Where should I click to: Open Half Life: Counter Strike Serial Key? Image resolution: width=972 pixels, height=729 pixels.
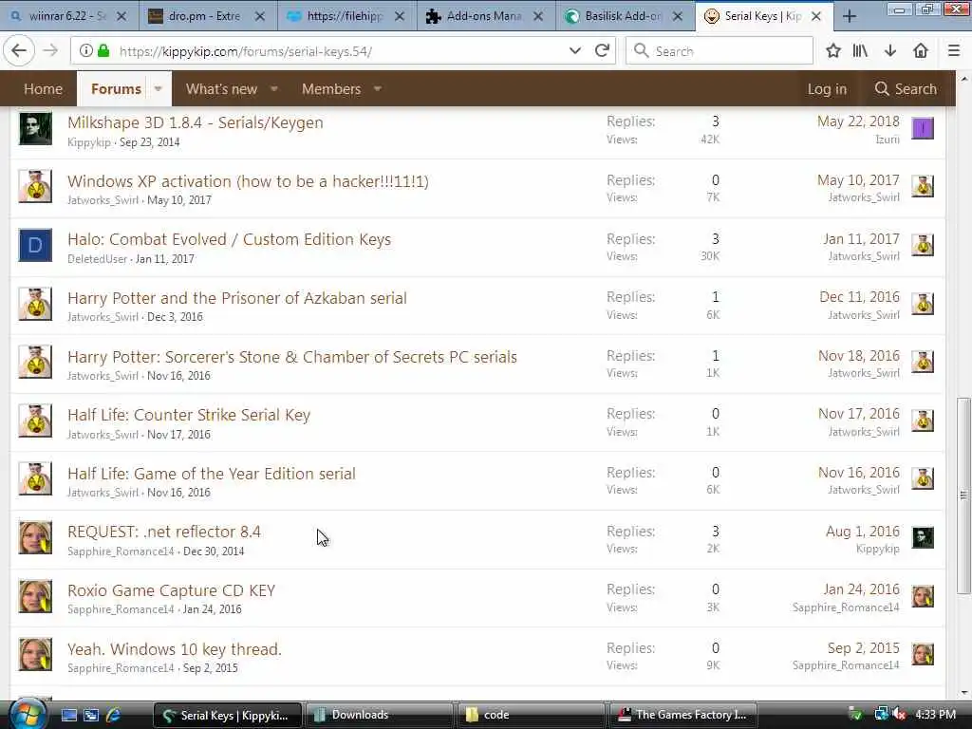tap(189, 415)
